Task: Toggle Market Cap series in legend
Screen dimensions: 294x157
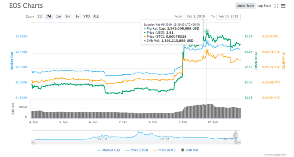Action: (x=109, y=150)
